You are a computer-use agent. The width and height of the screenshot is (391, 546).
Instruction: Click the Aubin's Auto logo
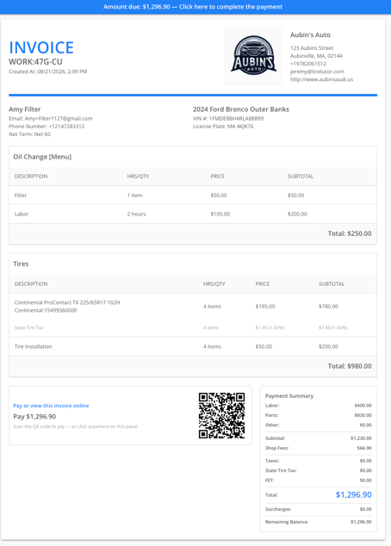[x=253, y=57]
